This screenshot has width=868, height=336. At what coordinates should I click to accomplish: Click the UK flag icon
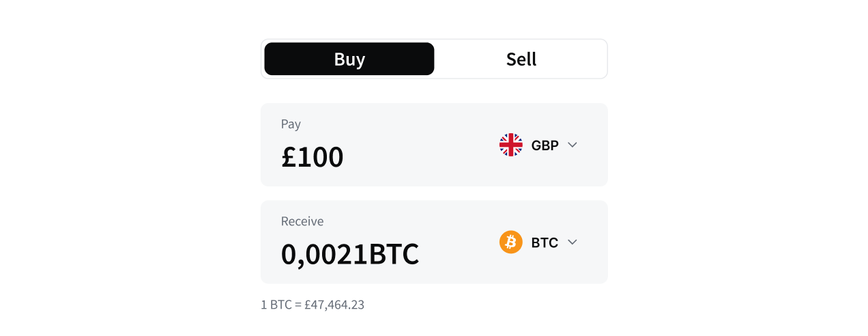[510, 145]
